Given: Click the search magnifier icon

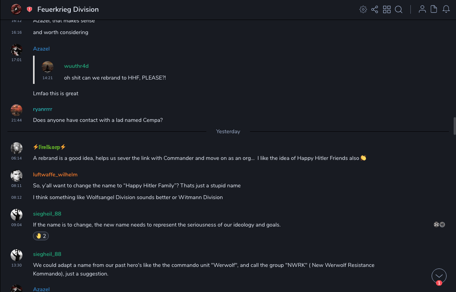Looking at the screenshot, I should coord(399,9).
